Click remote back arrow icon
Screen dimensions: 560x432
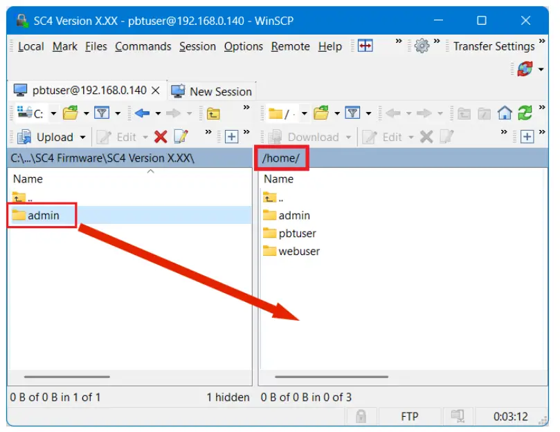pyautogui.click(x=393, y=113)
